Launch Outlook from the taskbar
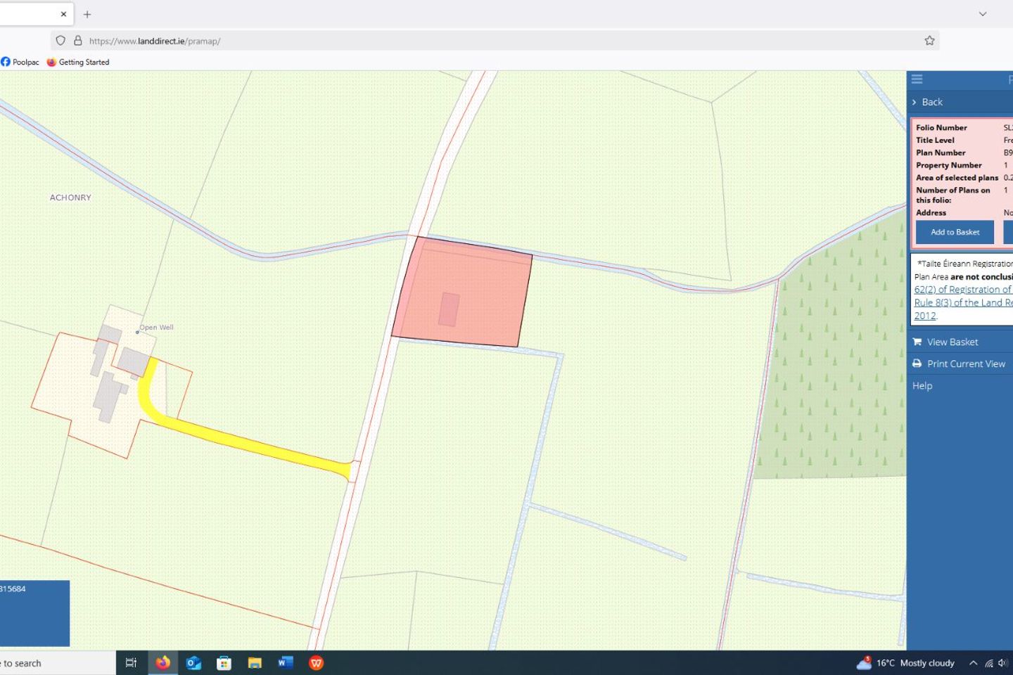 click(193, 662)
